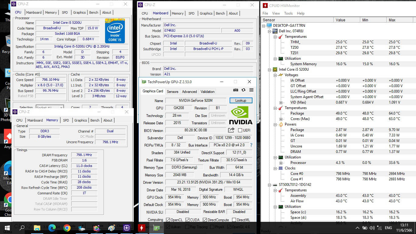This screenshot has width=416, height=234.
Task: Click the Intel Core i5 badge in CPU-Z
Action: (x=115, y=31)
